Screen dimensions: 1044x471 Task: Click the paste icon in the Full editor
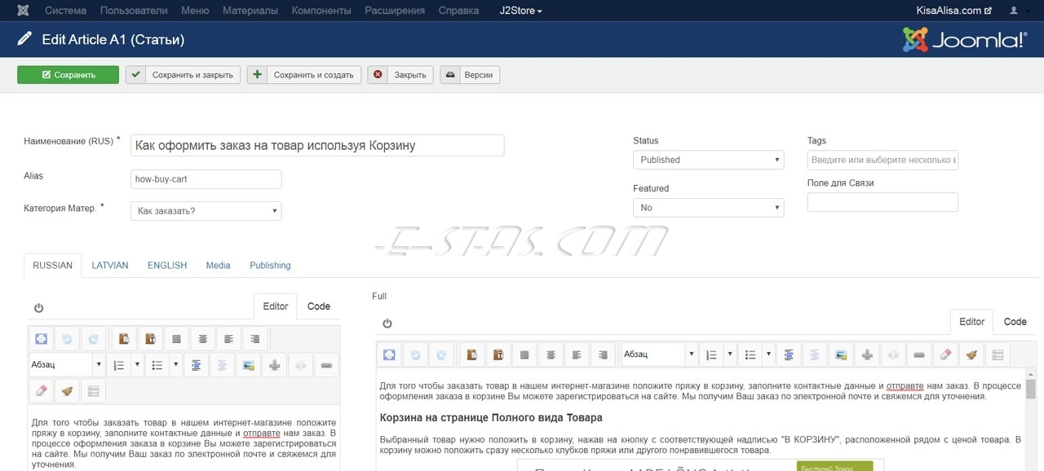tap(473, 354)
